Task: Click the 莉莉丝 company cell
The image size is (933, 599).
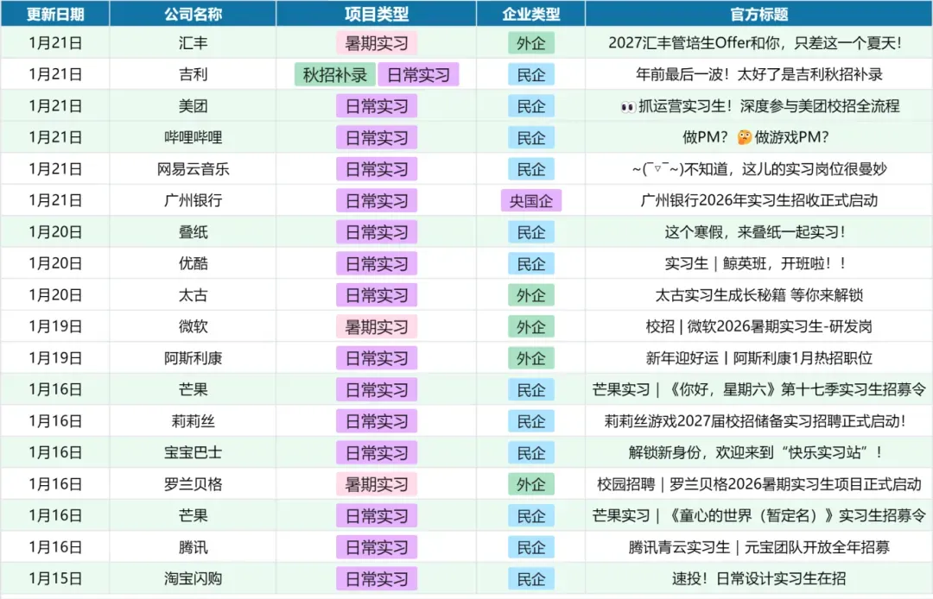Action: (x=193, y=420)
